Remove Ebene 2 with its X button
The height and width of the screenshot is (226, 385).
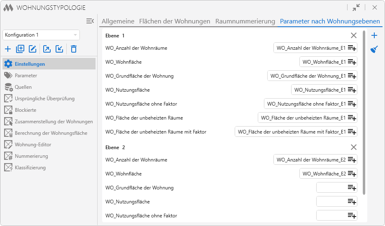(353, 147)
